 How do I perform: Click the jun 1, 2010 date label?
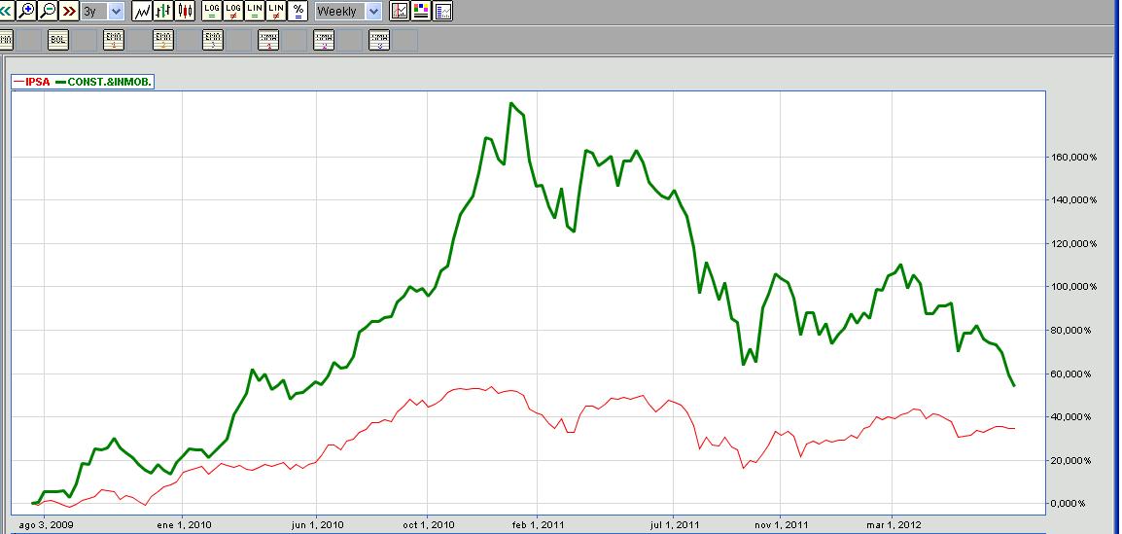pyautogui.click(x=316, y=524)
